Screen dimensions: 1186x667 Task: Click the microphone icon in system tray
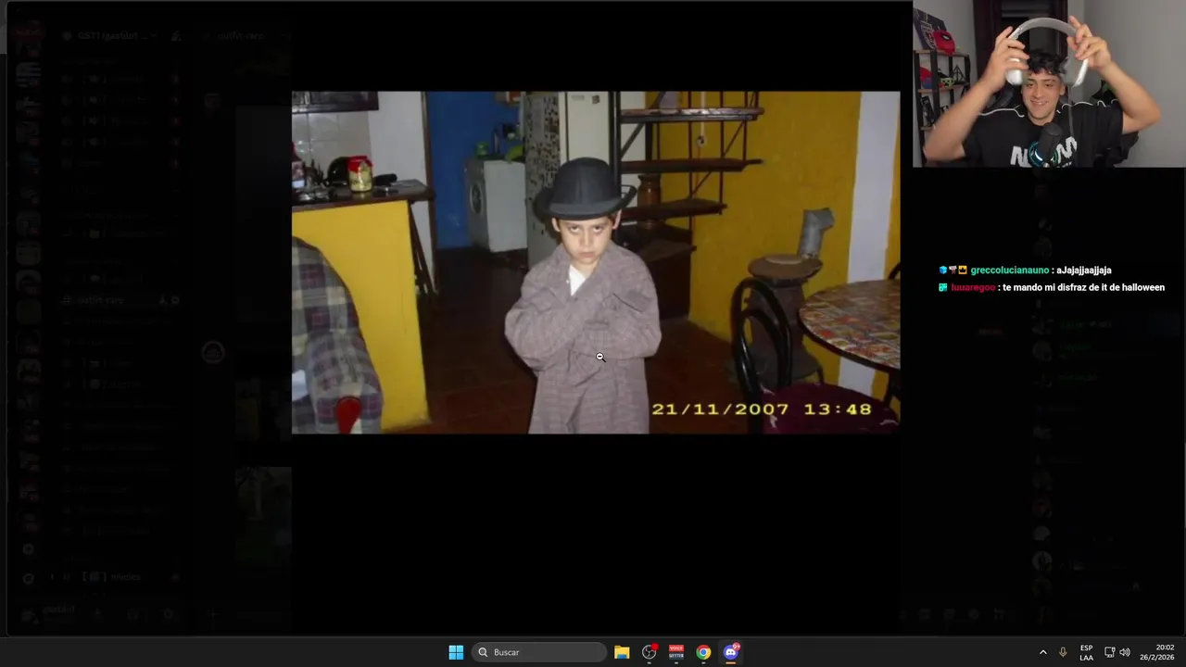pyautogui.click(x=1063, y=652)
